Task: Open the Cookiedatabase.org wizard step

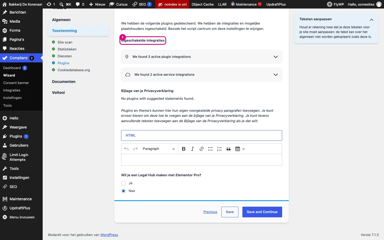Action: coord(74,70)
